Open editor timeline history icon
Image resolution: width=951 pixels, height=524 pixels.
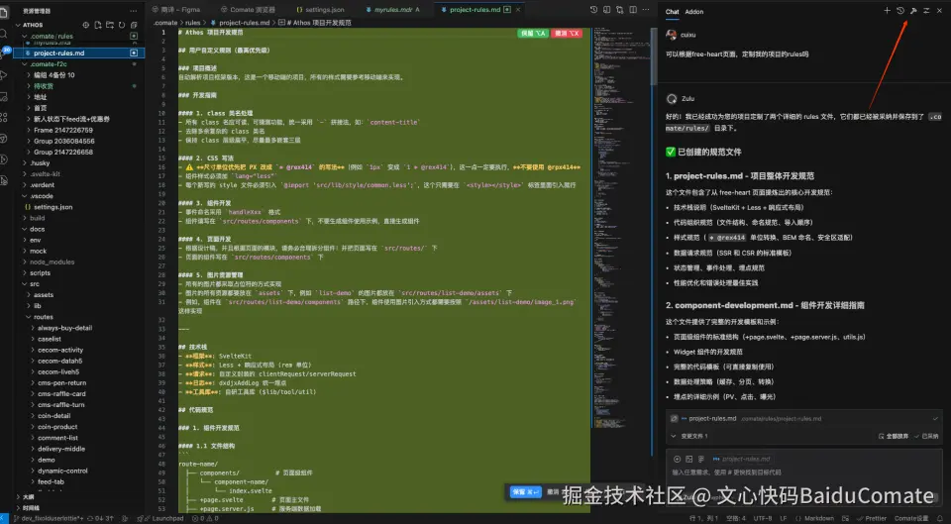click(x=593, y=10)
